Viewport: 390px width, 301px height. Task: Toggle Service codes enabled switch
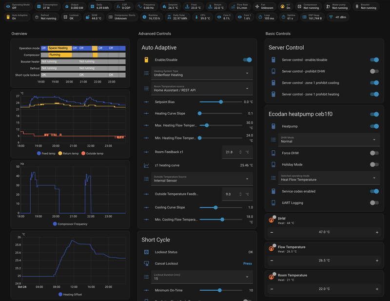[374, 191]
